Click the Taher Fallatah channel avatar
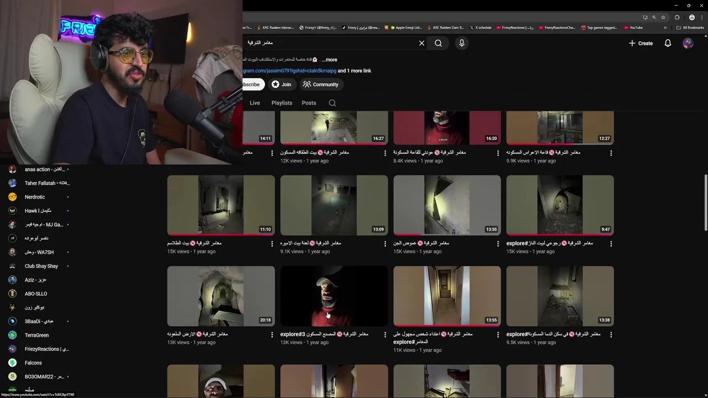The height and width of the screenshot is (398, 708). pos(12,183)
